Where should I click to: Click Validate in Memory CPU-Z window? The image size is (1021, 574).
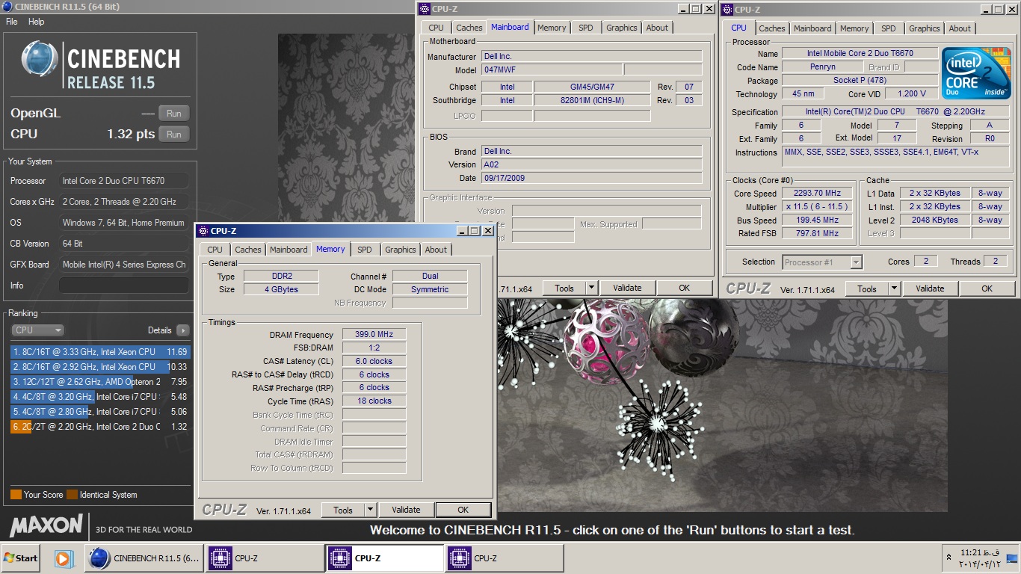406,510
